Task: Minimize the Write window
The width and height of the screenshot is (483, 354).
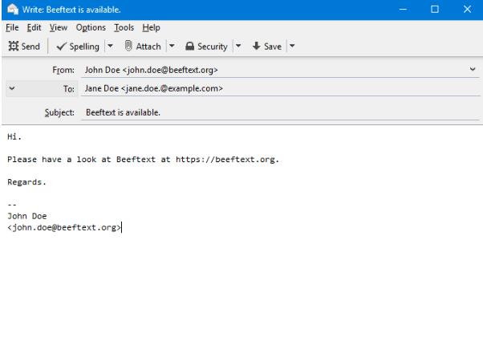Action: coord(403,10)
